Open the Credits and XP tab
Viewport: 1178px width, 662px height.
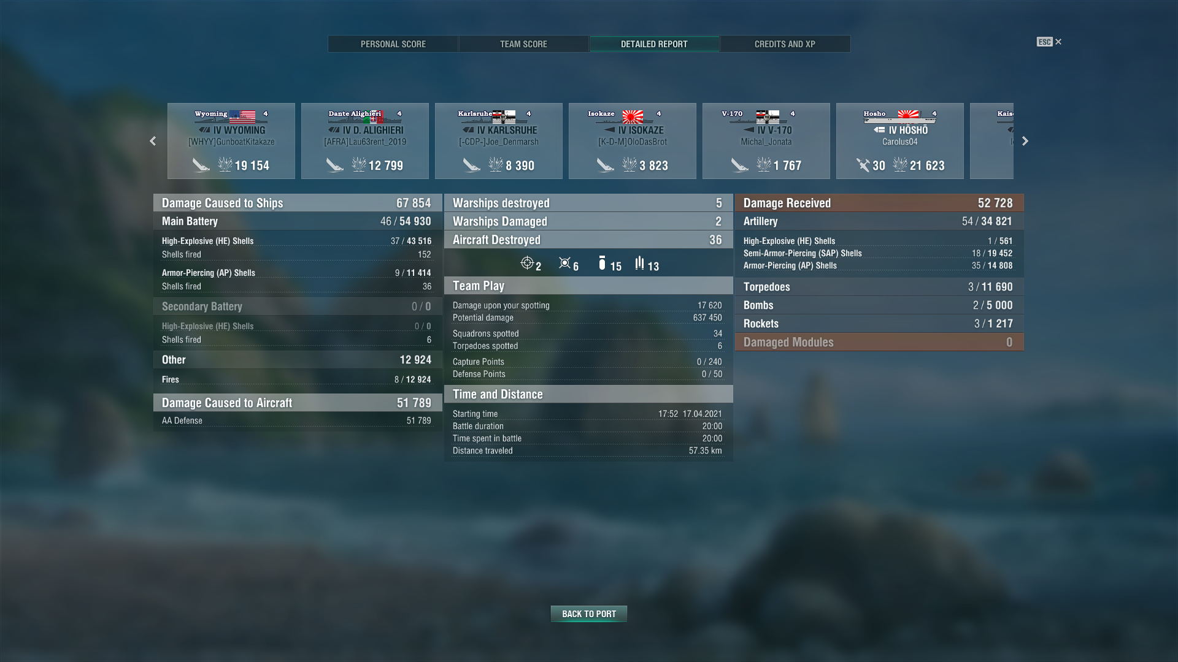[785, 44]
